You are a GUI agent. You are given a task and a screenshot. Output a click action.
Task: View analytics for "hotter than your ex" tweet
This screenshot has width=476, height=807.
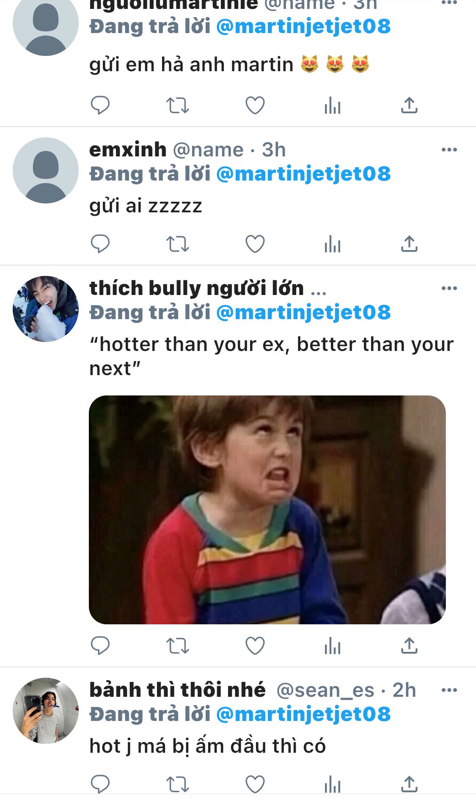(x=333, y=646)
